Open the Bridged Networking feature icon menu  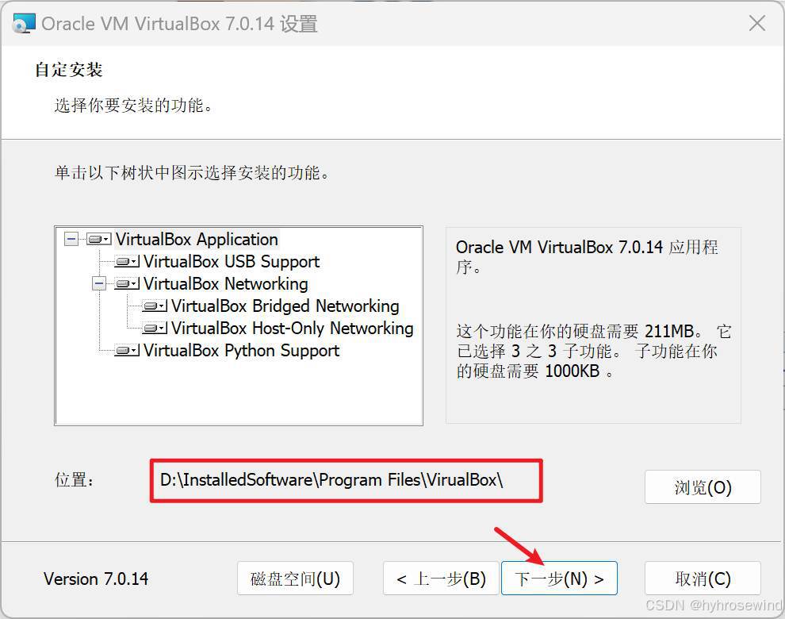(x=155, y=306)
